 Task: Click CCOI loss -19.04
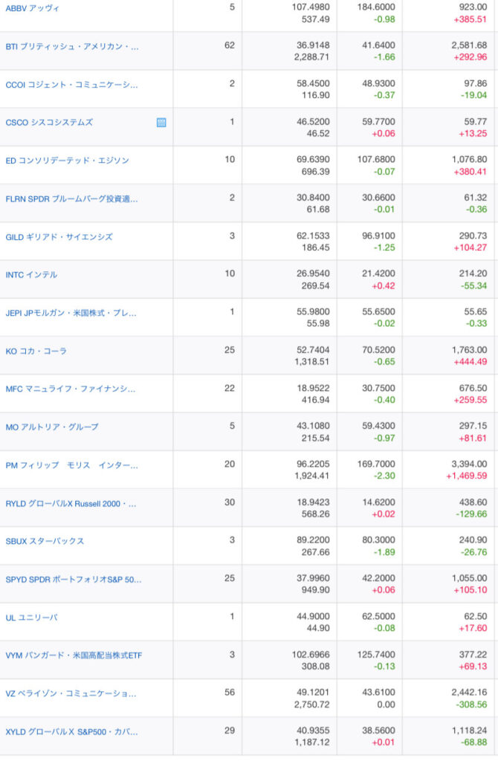click(473, 95)
